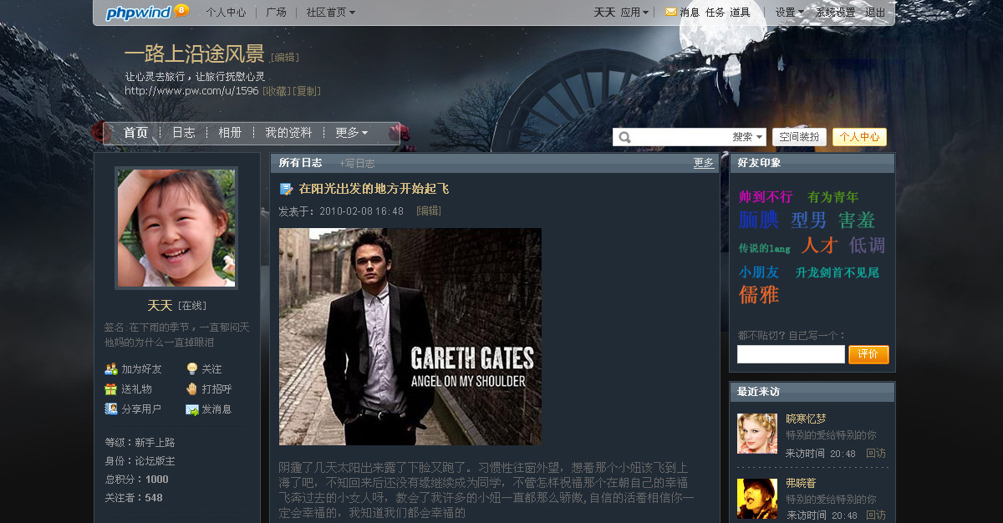The width and height of the screenshot is (1003, 523).
Task: Click the 消息 link
Action: [690, 13]
